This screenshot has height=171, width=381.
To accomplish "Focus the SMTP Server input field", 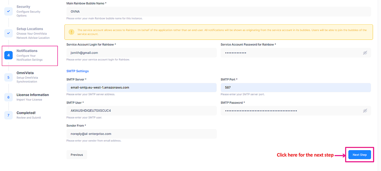I will tap(141, 88).
